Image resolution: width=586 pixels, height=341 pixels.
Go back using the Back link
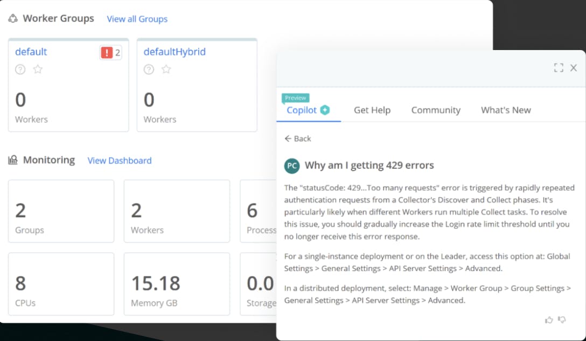point(298,139)
